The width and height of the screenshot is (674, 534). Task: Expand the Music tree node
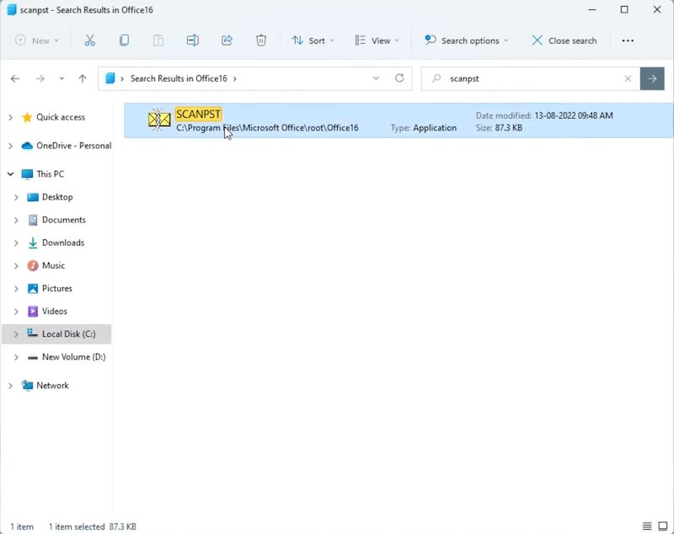[16, 265]
